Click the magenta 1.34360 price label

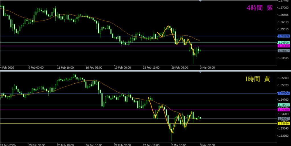click(x=283, y=46)
